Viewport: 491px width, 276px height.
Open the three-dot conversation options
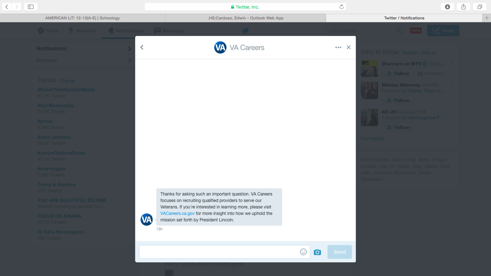tap(338, 47)
